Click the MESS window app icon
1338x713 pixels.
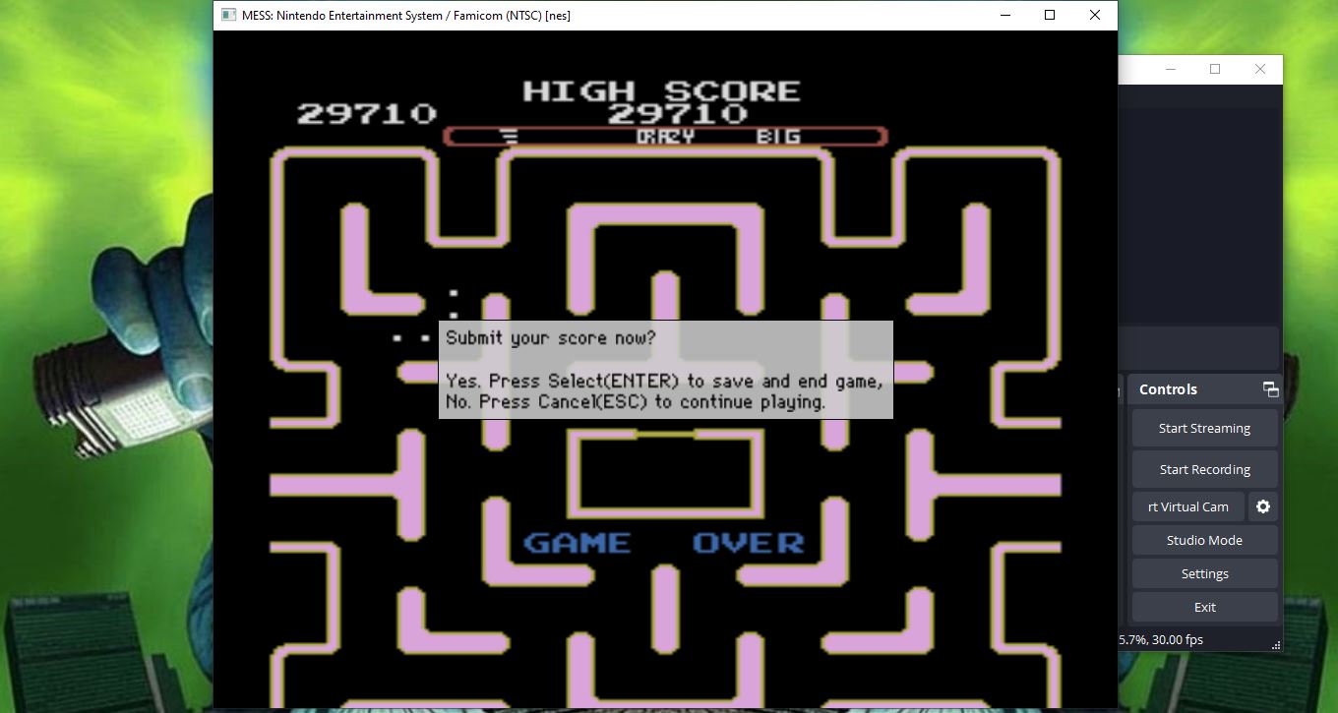(228, 15)
